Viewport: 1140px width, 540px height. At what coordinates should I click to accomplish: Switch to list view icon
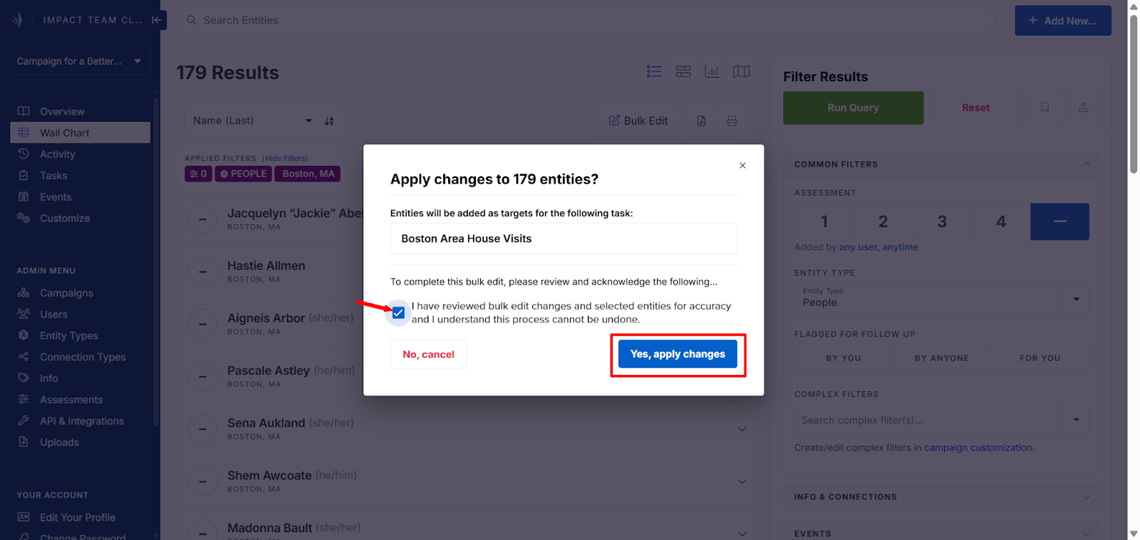click(x=654, y=71)
